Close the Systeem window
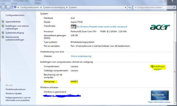 tap(172, 1)
